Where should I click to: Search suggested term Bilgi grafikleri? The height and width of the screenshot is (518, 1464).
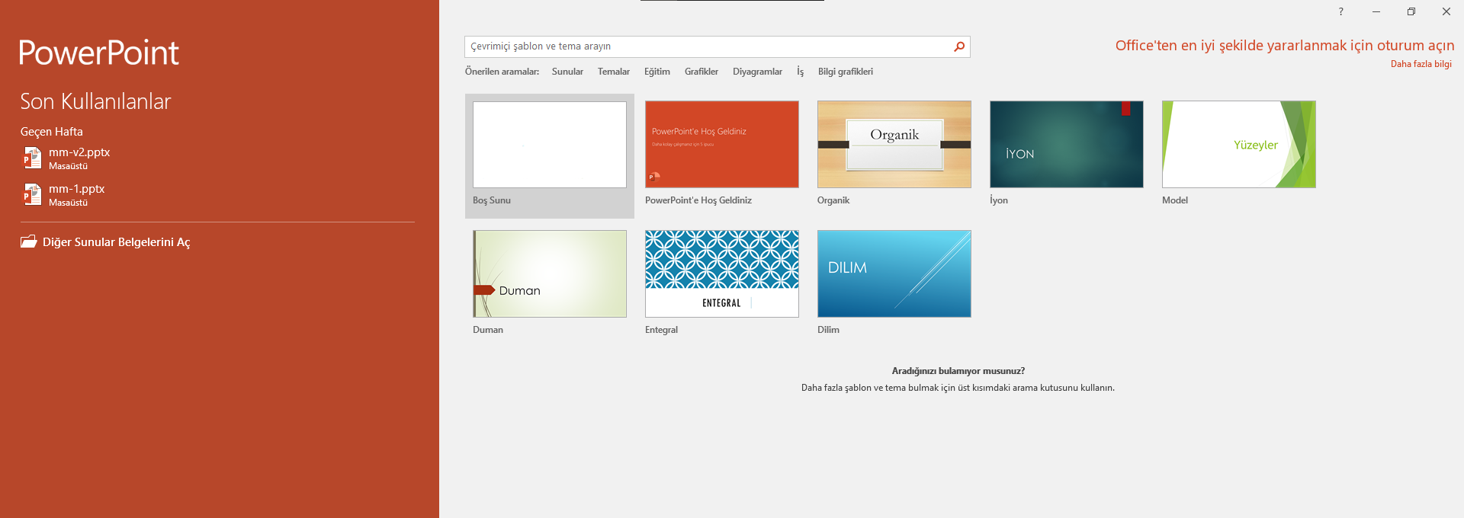click(x=846, y=72)
